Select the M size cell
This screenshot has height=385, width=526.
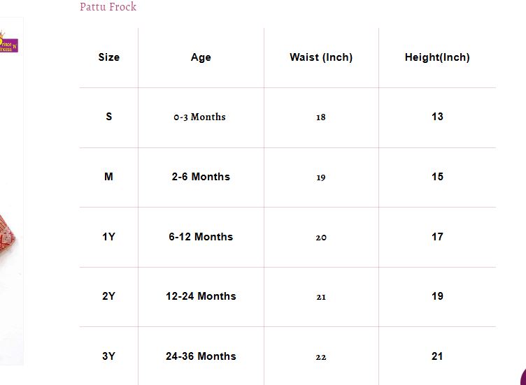coord(108,177)
